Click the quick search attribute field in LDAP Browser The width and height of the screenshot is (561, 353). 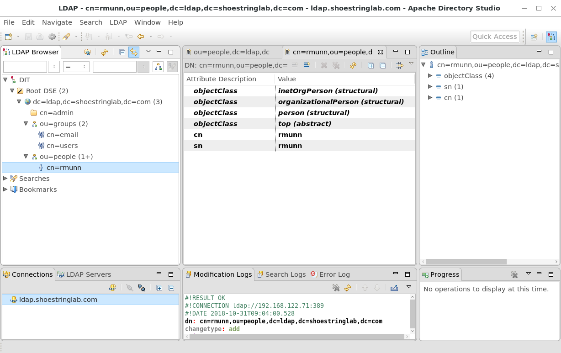click(25, 67)
